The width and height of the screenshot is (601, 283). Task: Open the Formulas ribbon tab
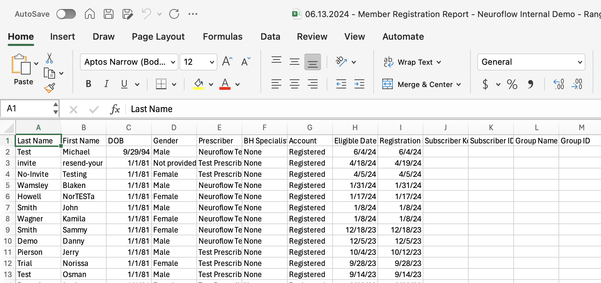[x=223, y=37]
